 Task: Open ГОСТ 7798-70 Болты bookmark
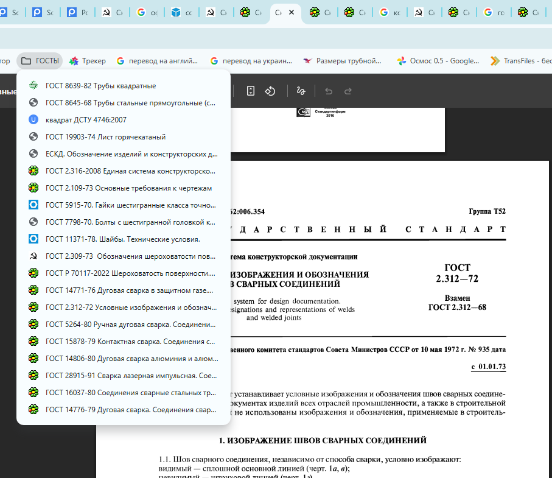tap(124, 222)
